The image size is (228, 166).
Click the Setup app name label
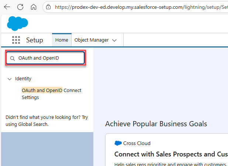pos(34,40)
